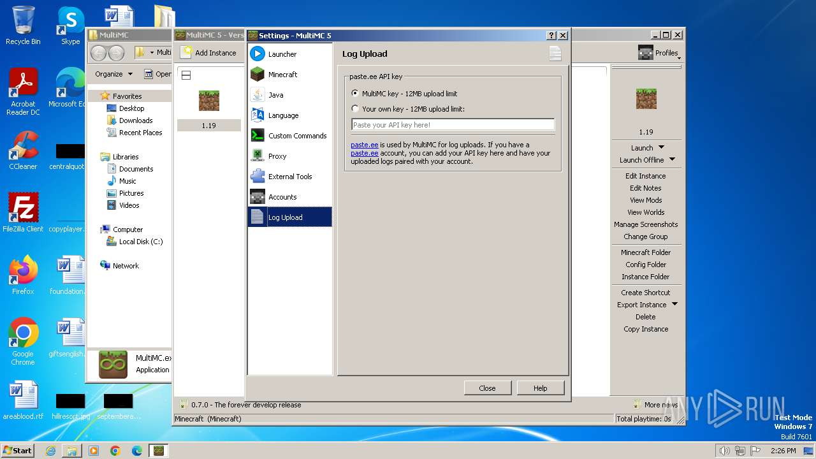
Task: Select Documents library in Explorer
Action: (136, 169)
